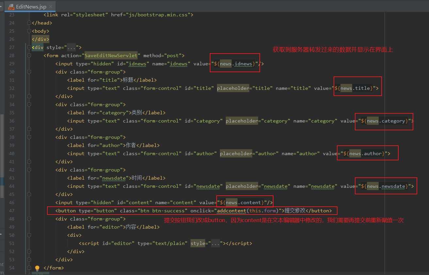Viewport: 429px width, 275px height.
Task: Collapse the <body> fold marker at line 25
Action: 29,31
